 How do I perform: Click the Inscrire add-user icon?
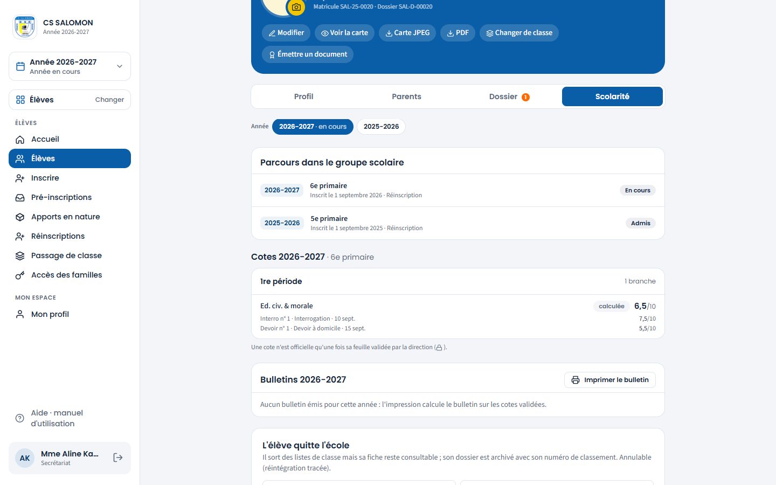(20, 178)
